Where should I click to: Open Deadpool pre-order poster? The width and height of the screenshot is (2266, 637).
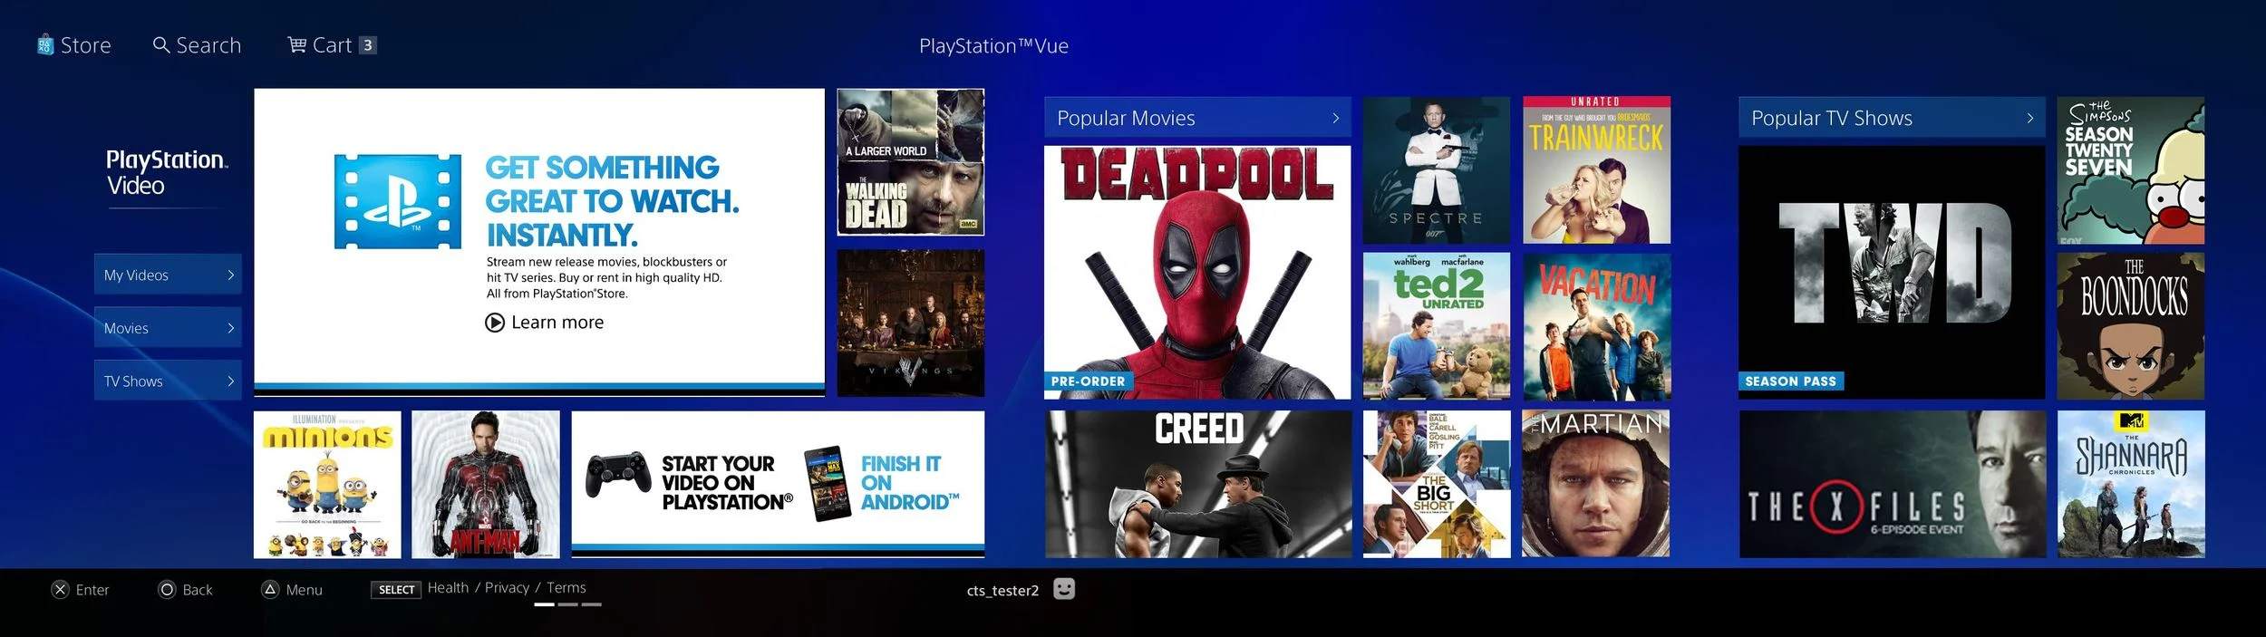pyautogui.click(x=1196, y=273)
